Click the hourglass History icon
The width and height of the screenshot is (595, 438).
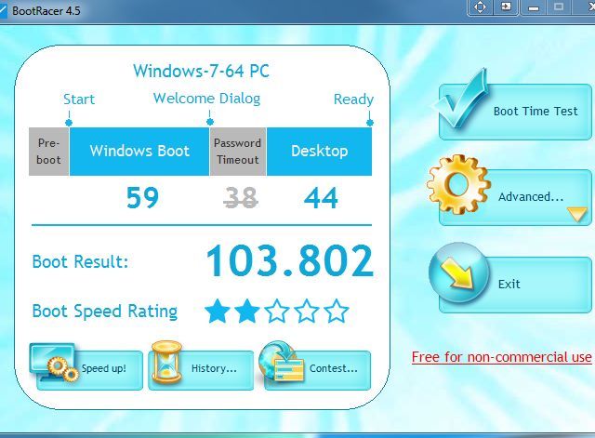[x=166, y=363]
